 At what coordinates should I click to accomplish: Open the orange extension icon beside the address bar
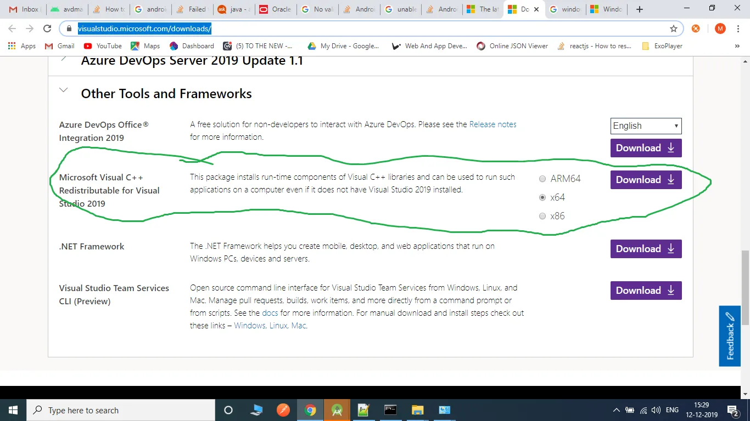[x=696, y=29]
